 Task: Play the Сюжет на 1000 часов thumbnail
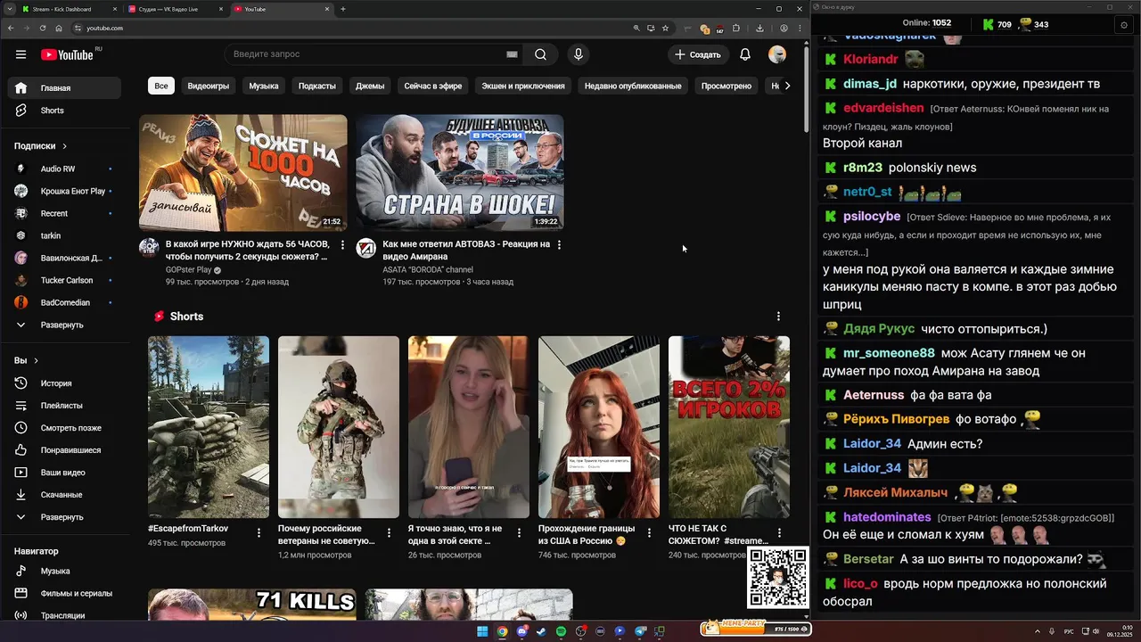coord(243,173)
